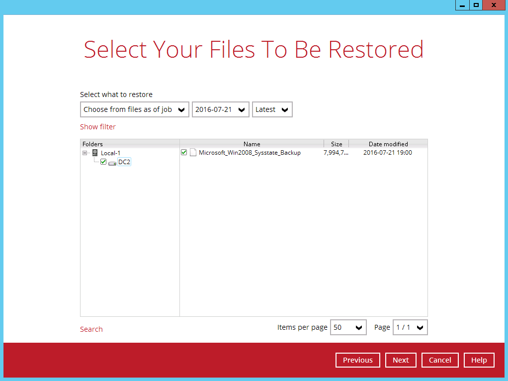Click the Show filter link
Image resolution: width=508 pixels, height=381 pixels.
coord(97,127)
